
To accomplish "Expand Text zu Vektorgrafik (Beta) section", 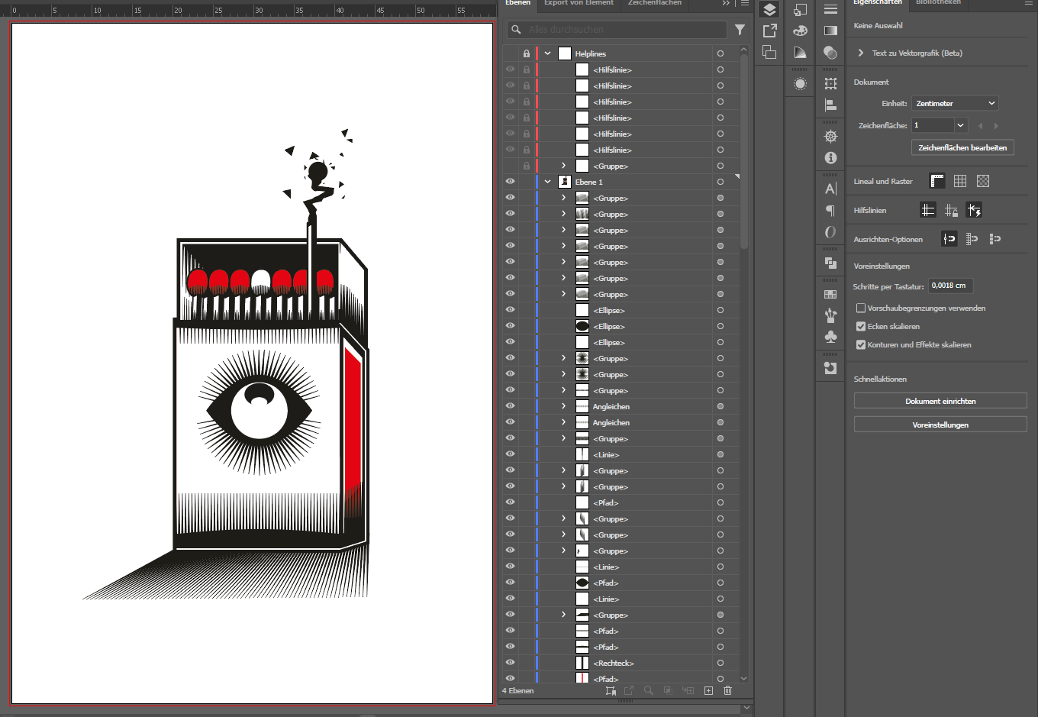I will pos(861,53).
